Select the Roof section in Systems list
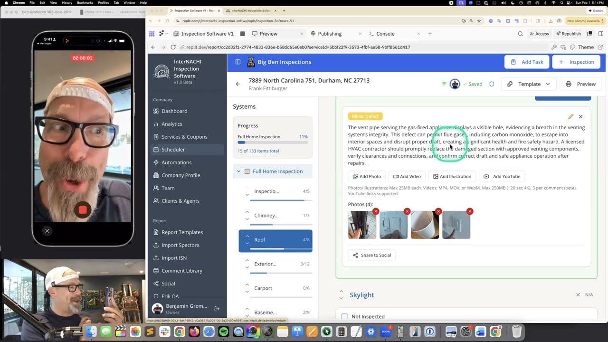The image size is (608, 342). pos(275,240)
